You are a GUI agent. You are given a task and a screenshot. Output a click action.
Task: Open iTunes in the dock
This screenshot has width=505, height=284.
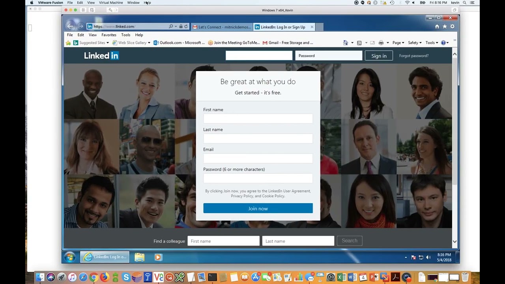pos(72,277)
